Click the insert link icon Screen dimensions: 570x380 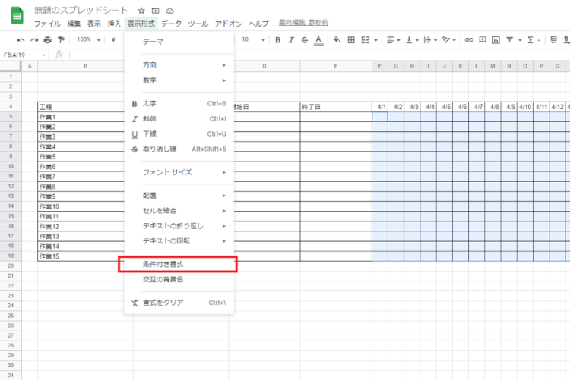pyautogui.click(x=469, y=39)
